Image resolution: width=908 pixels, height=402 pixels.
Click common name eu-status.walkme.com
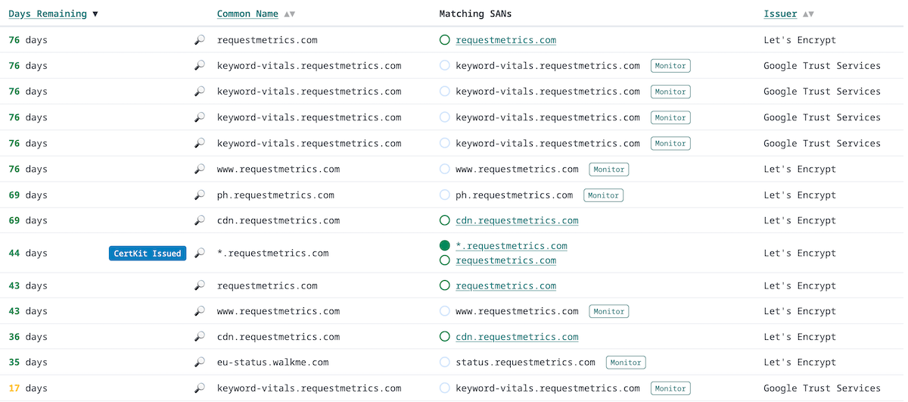pyautogui.click(x=273, y=363)
